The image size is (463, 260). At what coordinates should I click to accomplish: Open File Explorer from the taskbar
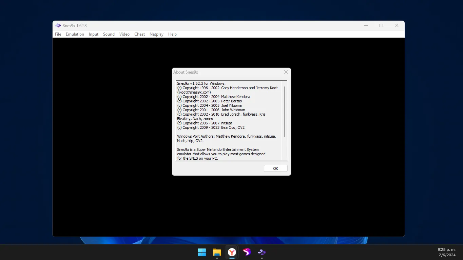pos(217,252)
